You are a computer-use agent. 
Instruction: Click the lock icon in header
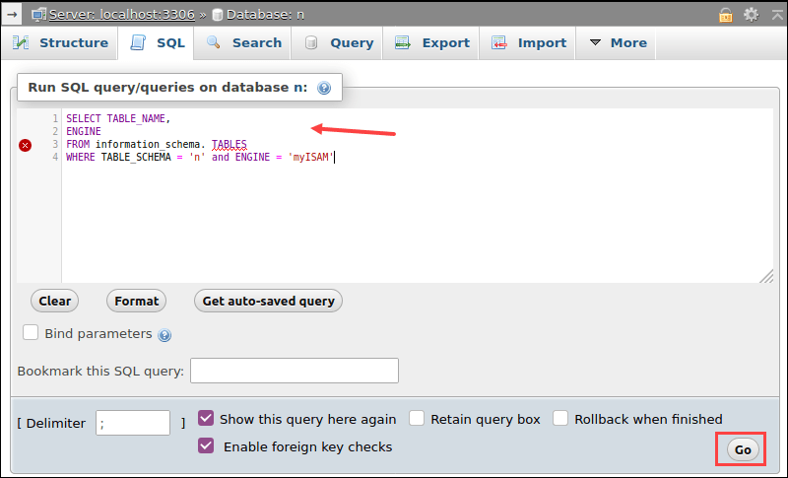tap(725, 15)
